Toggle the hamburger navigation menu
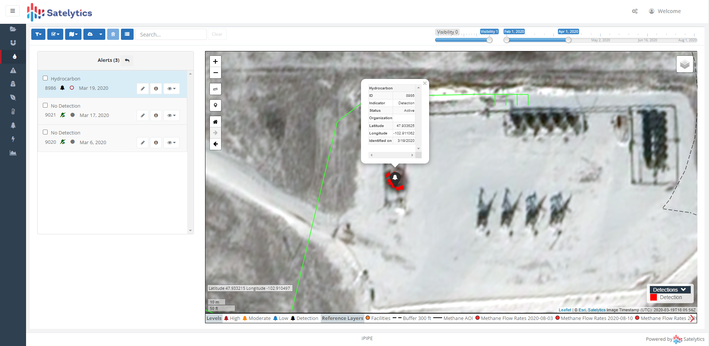This screenshot has height=346, width=709. coord(13,11)
